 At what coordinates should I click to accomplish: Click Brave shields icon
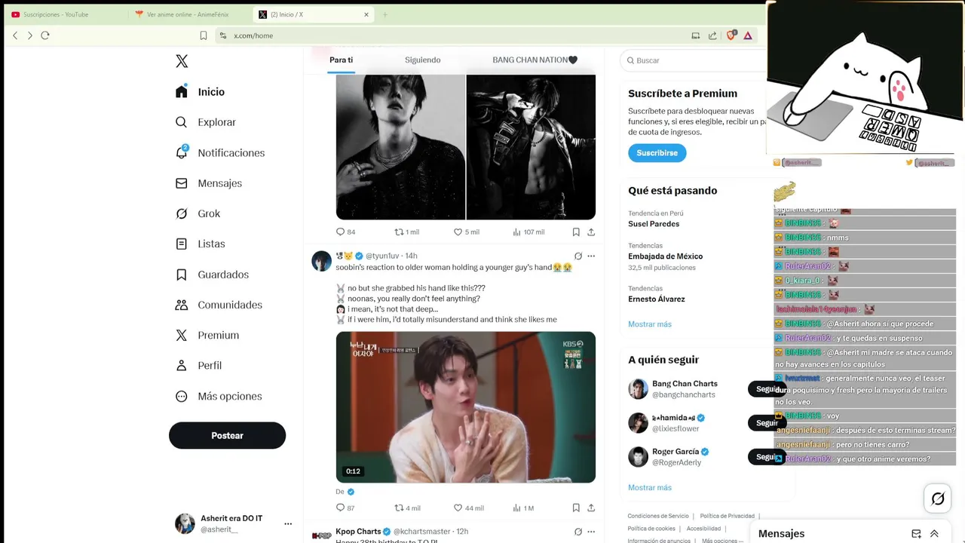tap(731, 35)
